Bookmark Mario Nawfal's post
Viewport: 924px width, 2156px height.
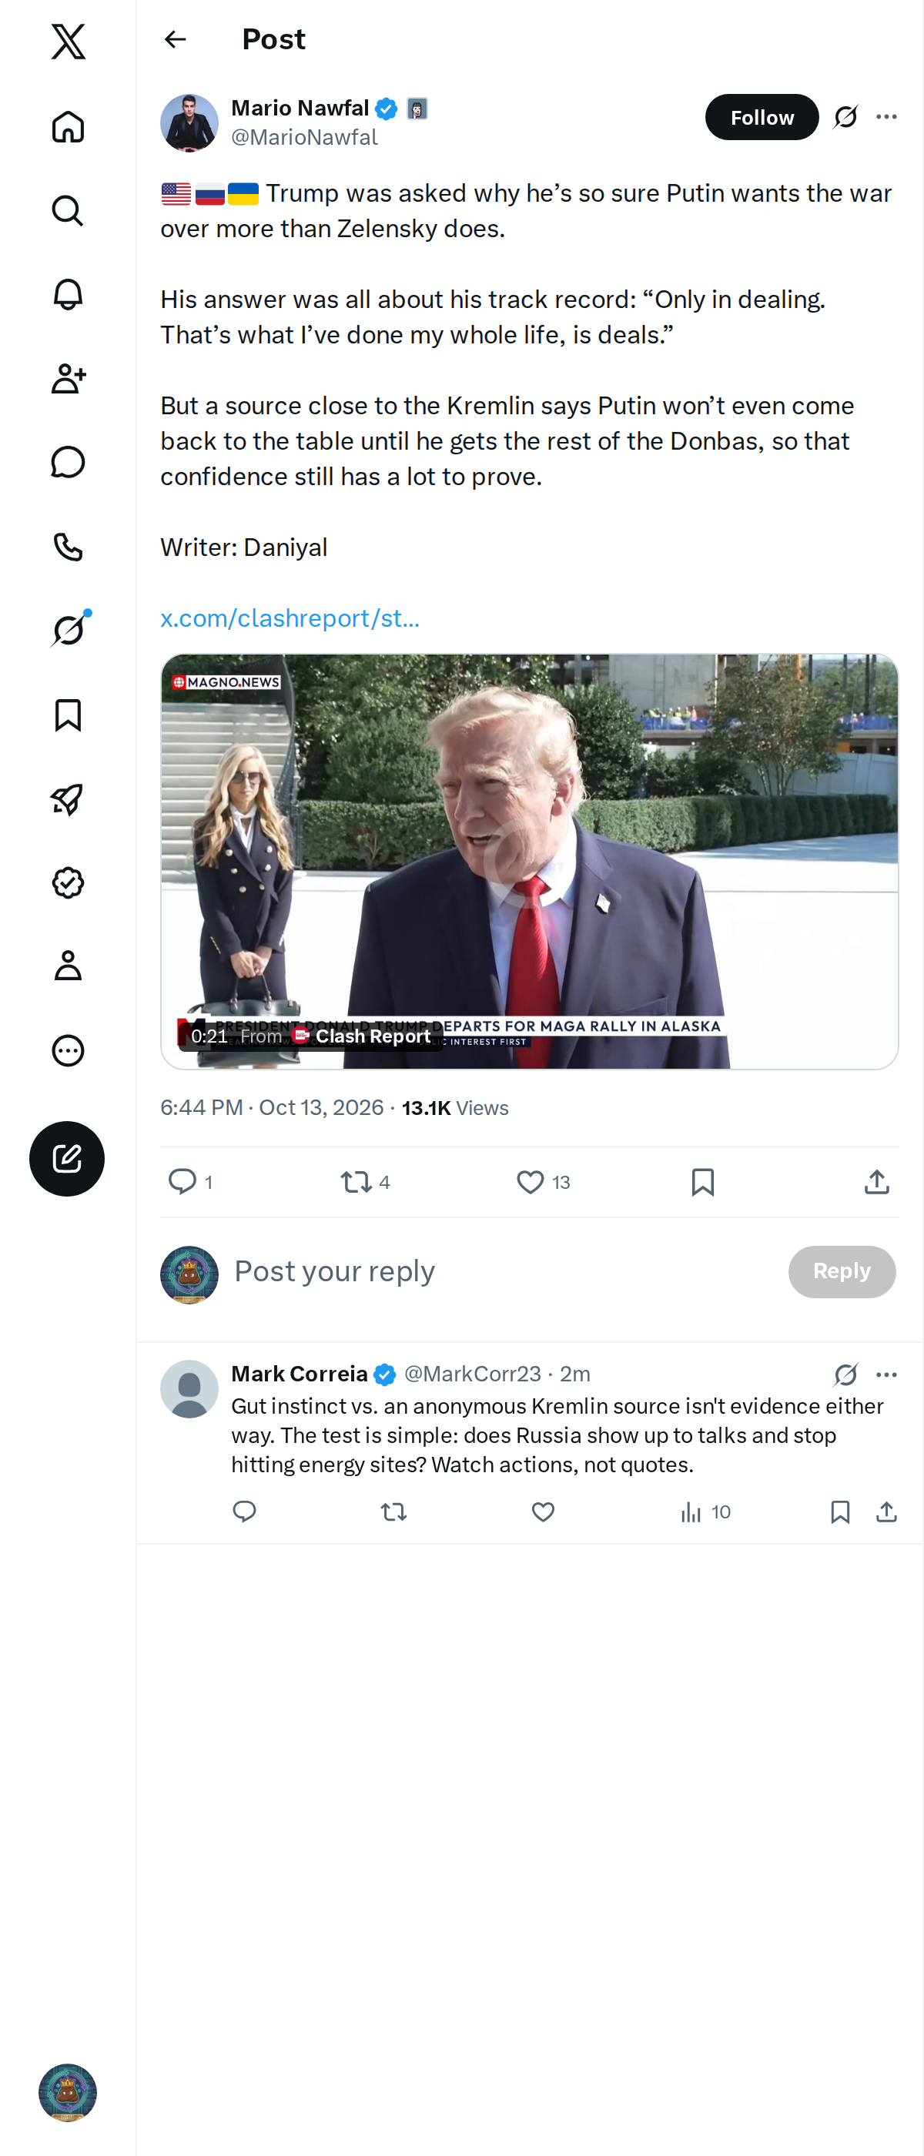pos(702,1182)
